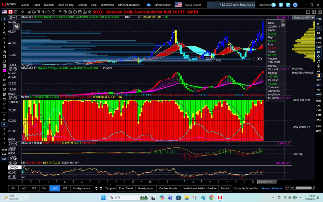Select the rectangle drawing tool in left toolbar

(4, 57)
